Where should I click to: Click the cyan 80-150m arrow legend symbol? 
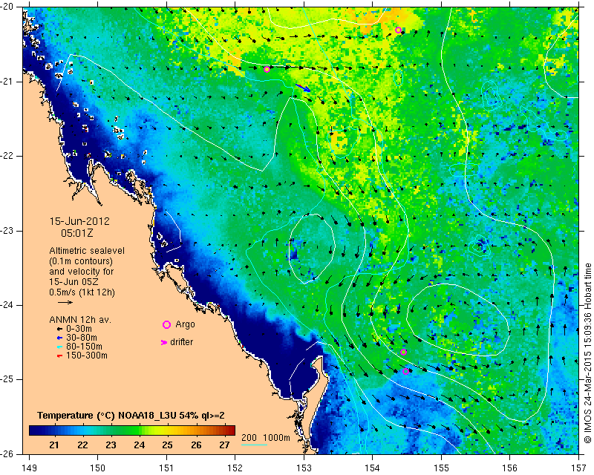[x=59, y=347]
